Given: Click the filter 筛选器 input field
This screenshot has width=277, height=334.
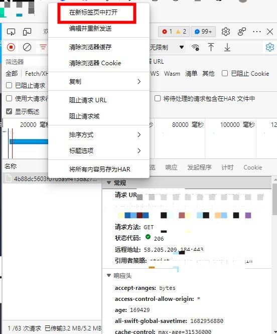Looking at the screenshot, I should coord(27,62).
